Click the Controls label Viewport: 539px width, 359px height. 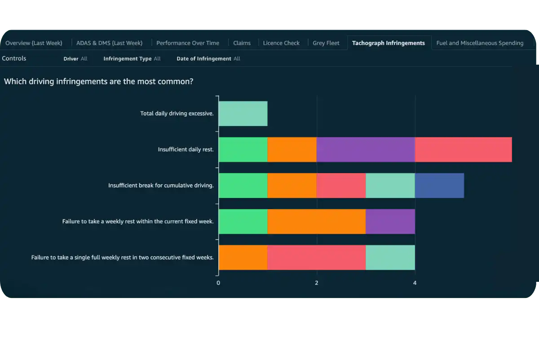coord(14,58)
